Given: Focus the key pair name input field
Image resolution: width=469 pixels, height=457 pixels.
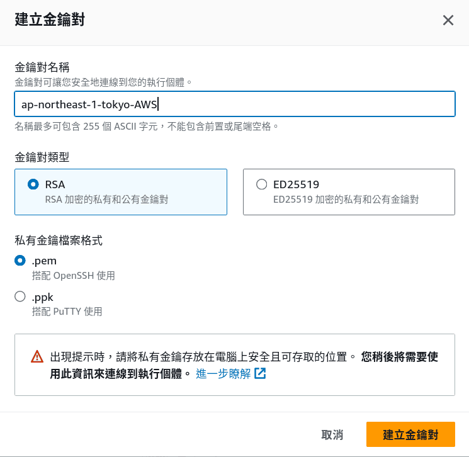Looking at the screenshot, I should tap(235, 104).
